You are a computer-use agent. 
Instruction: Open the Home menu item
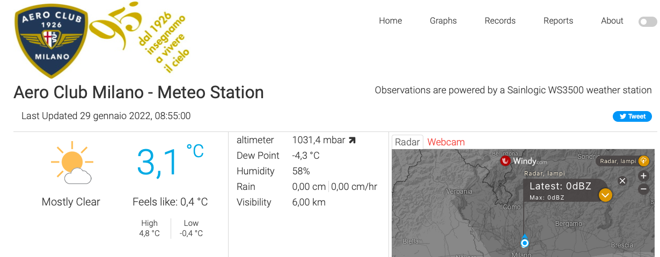390,21
